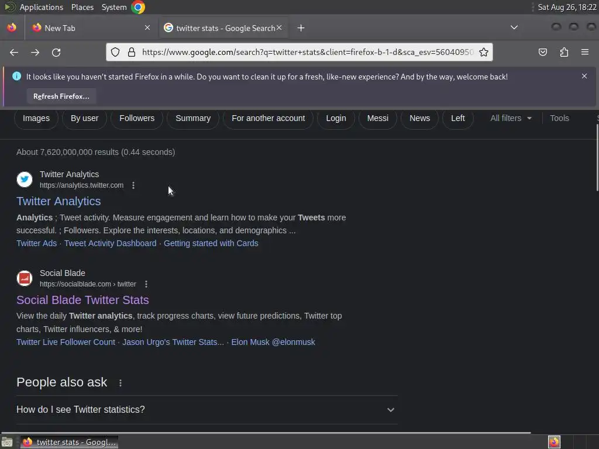Open the Extensions puzzle icon
Image resolution: width=599 pixels, height=449 pixels.
click(564, 52)
